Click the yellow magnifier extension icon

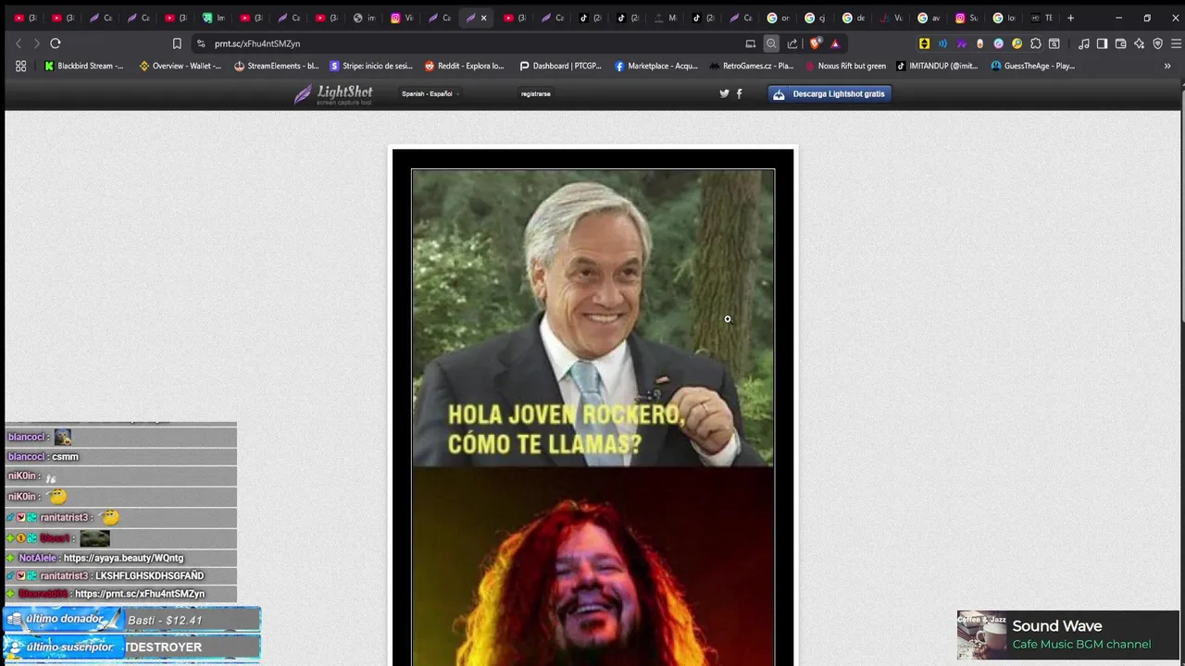[1017, 43]
